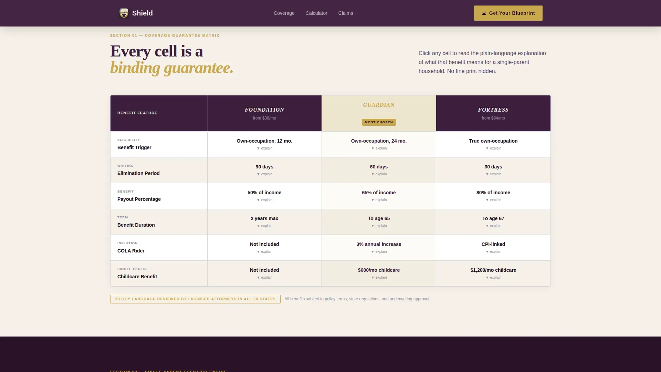Image resolution: width=661 pixels, height=372 pixels.
Task: Expand explain under $1,200/mo childcare
Action: tap(493, 278)
